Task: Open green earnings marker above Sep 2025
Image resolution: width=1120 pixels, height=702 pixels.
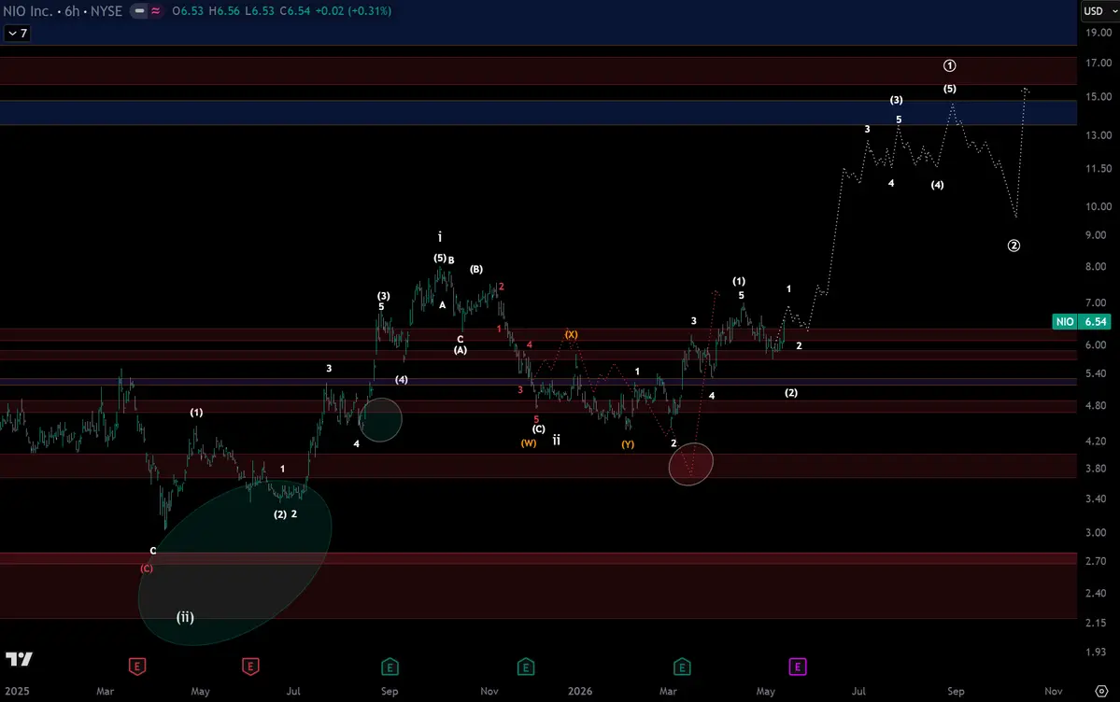Action: 390,667
